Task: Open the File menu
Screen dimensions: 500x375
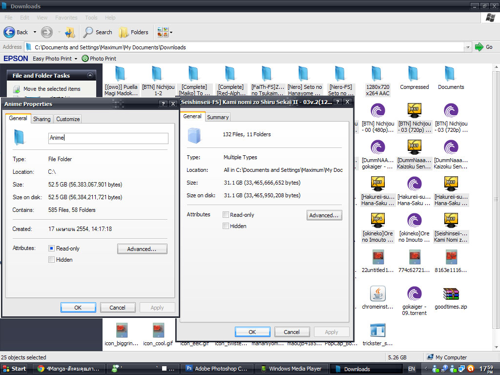Action: pos(8,18)
